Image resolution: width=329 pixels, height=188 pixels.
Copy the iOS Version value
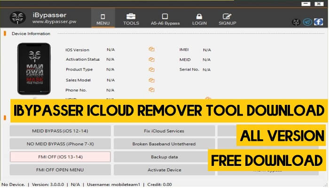click(x=151, y=49)
